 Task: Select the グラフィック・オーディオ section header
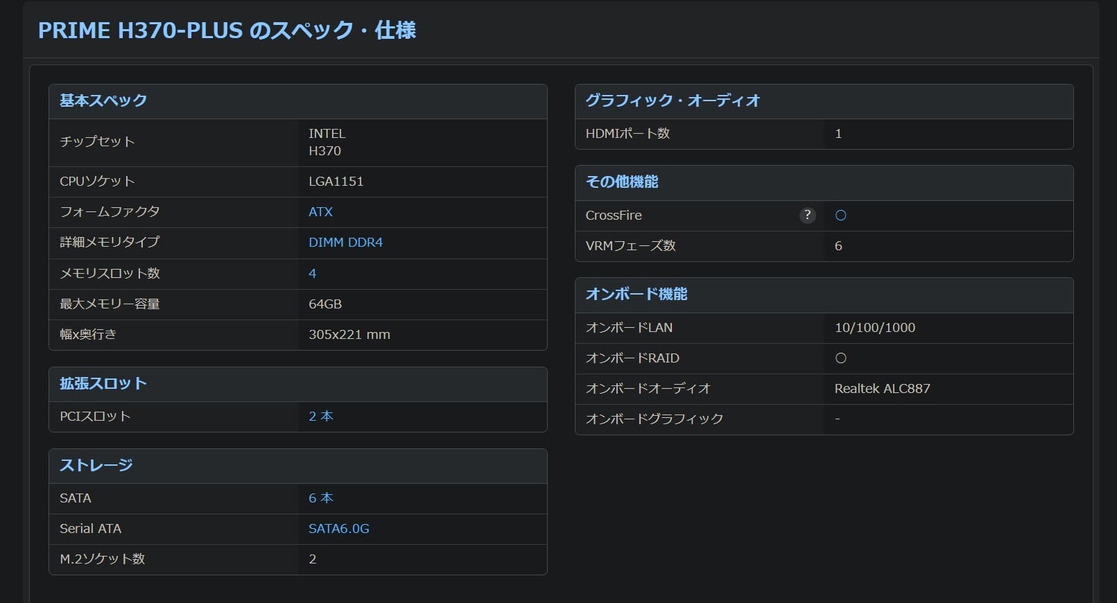click(x=673, y=101)
